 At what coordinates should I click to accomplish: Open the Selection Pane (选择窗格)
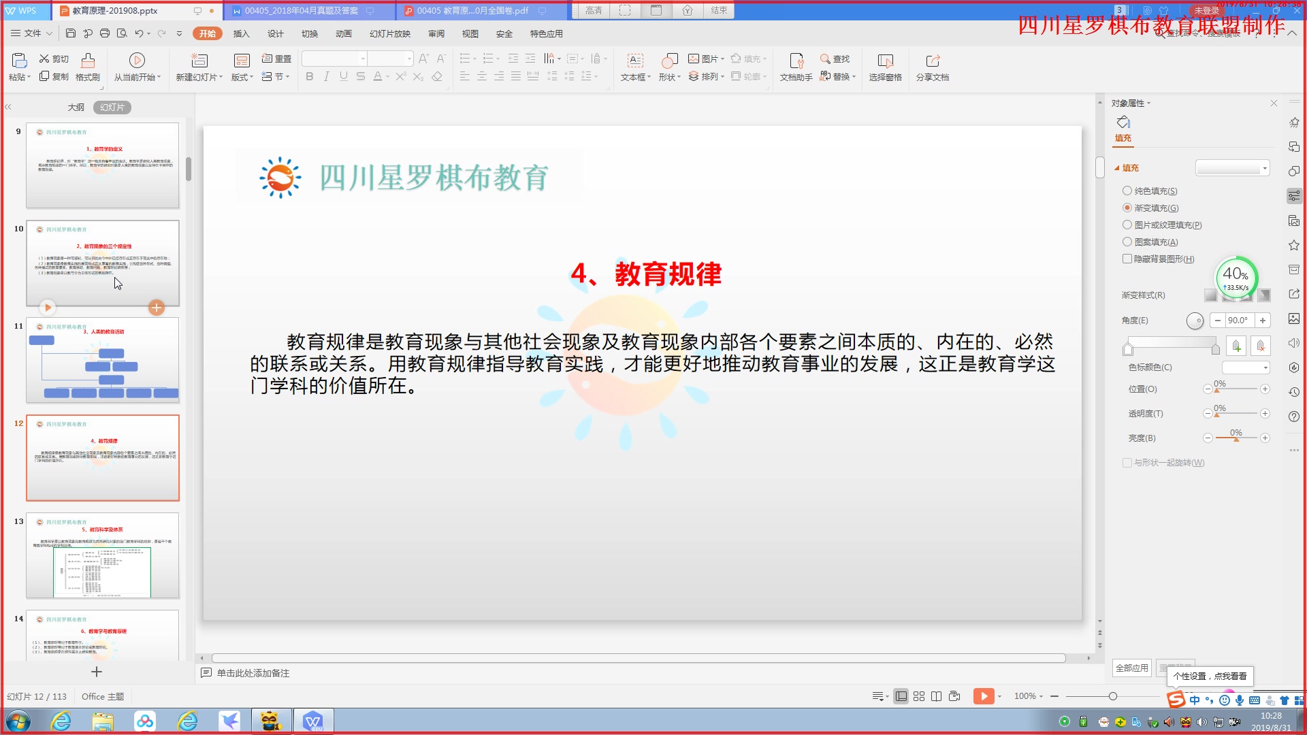(885, 67)
